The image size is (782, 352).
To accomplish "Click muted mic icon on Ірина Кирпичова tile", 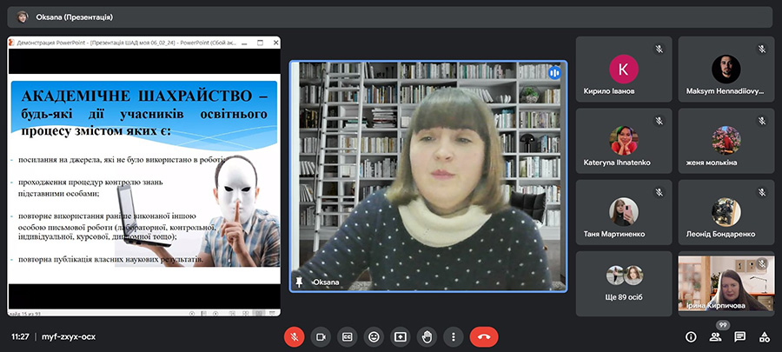I will pos(761,263).
